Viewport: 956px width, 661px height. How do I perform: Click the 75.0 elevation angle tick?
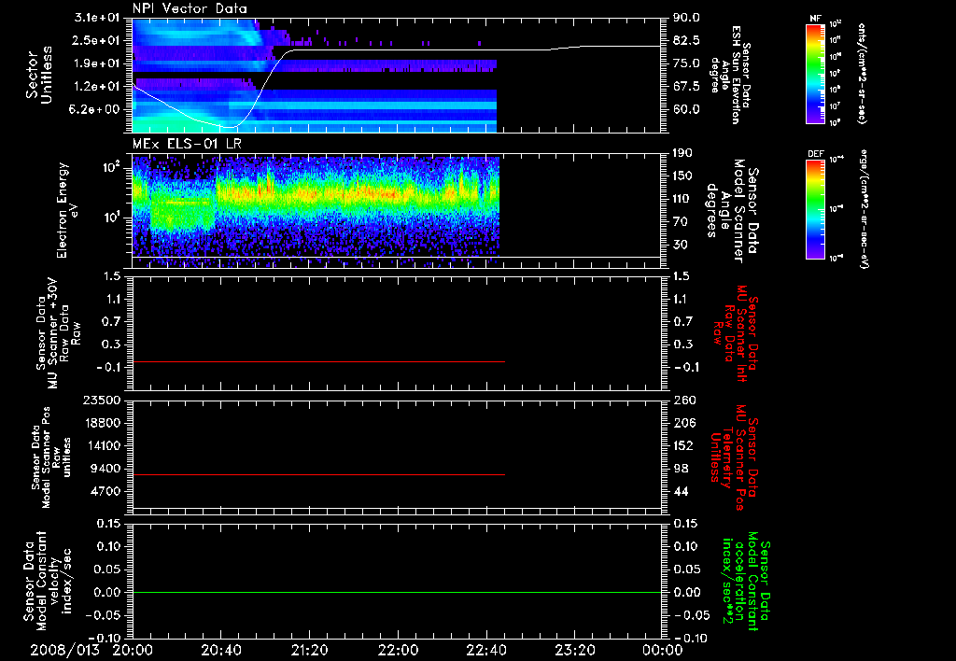(686, 63)
